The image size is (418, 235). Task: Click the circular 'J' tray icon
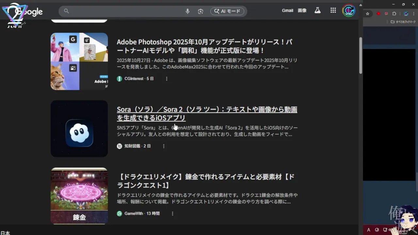point(377,230)
